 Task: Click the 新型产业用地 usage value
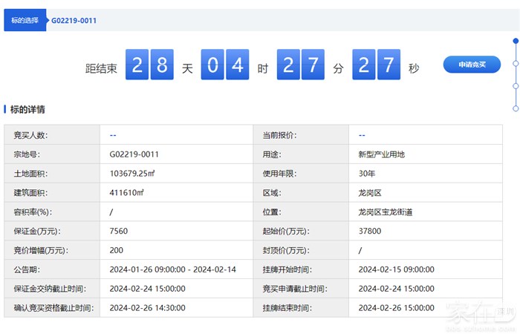point(381,154)
